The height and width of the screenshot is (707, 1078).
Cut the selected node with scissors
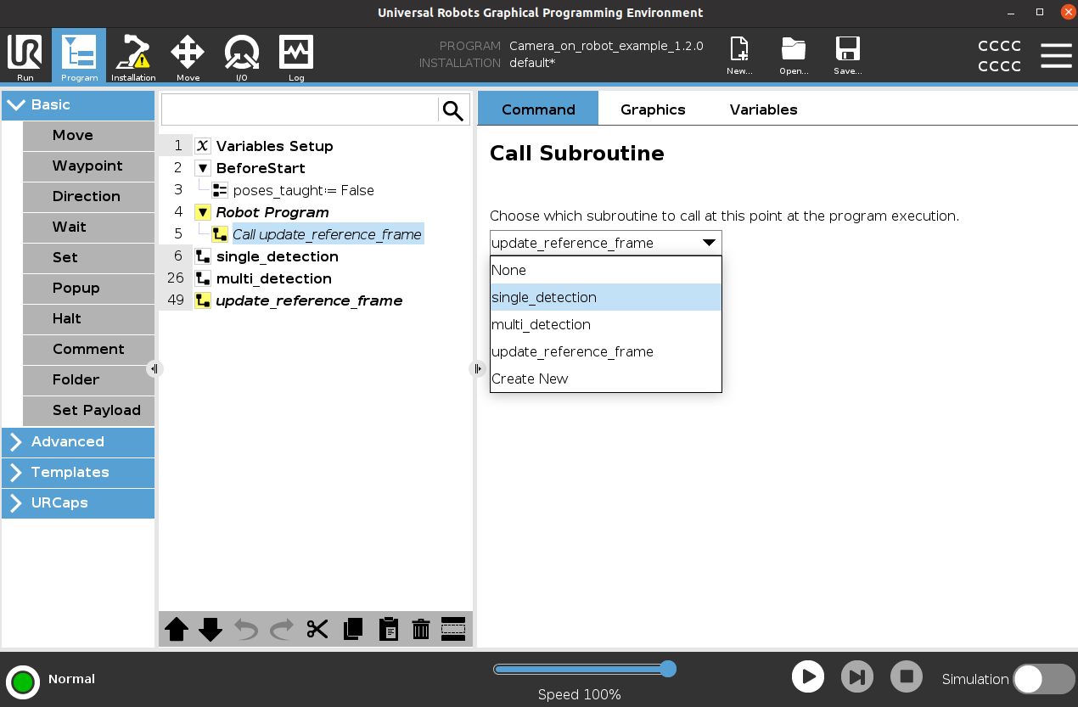click(317, 630)
